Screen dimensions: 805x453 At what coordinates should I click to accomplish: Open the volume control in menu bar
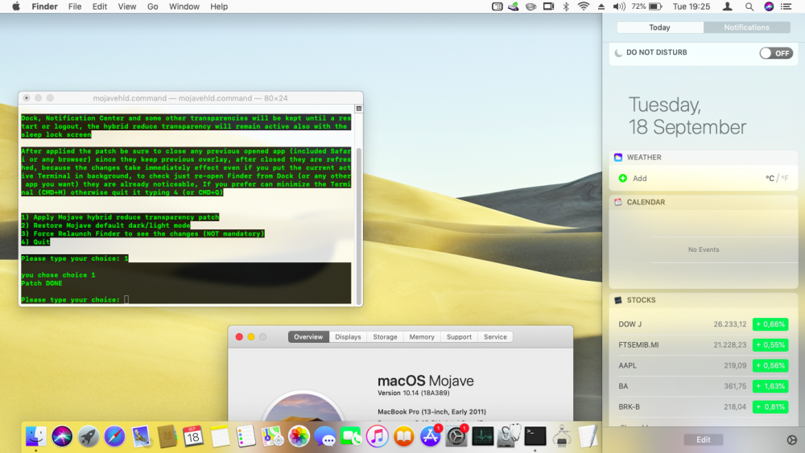tap(619, 6)
